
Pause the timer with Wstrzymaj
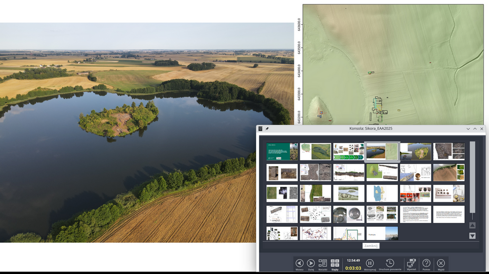370,263
